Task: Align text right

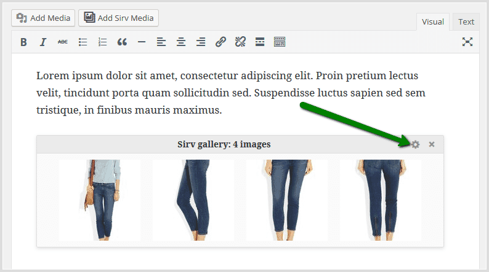Action: [x=201, y=42]
